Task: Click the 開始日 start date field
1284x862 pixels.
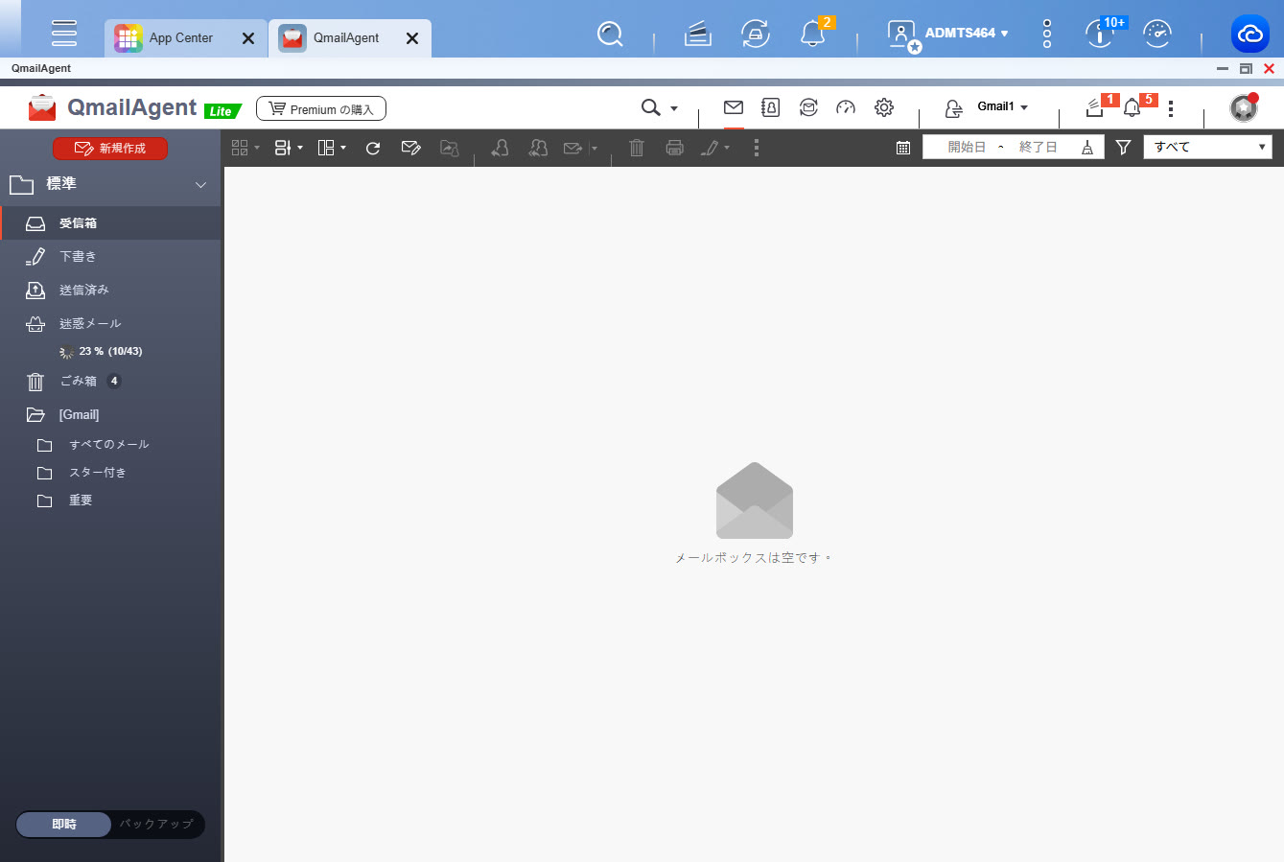Action: point(966,147)
